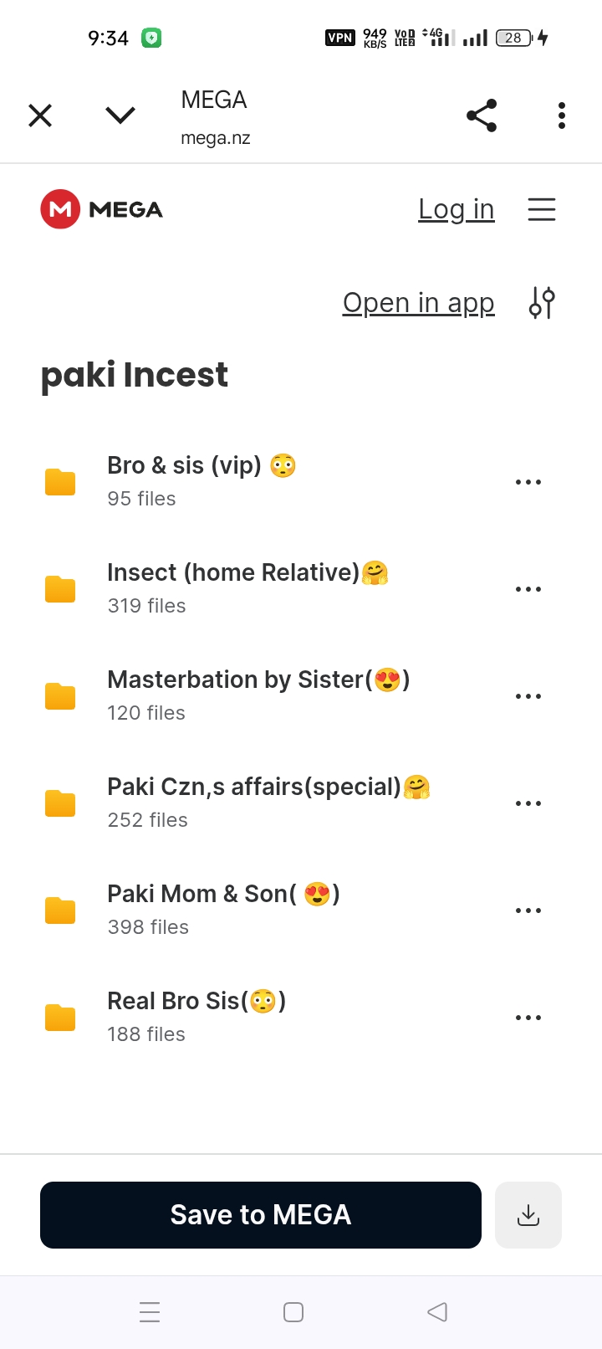The image size is (602, 1349).
Task: Open the three-dot menu for 398 files folder
Action: click(528, 910)
